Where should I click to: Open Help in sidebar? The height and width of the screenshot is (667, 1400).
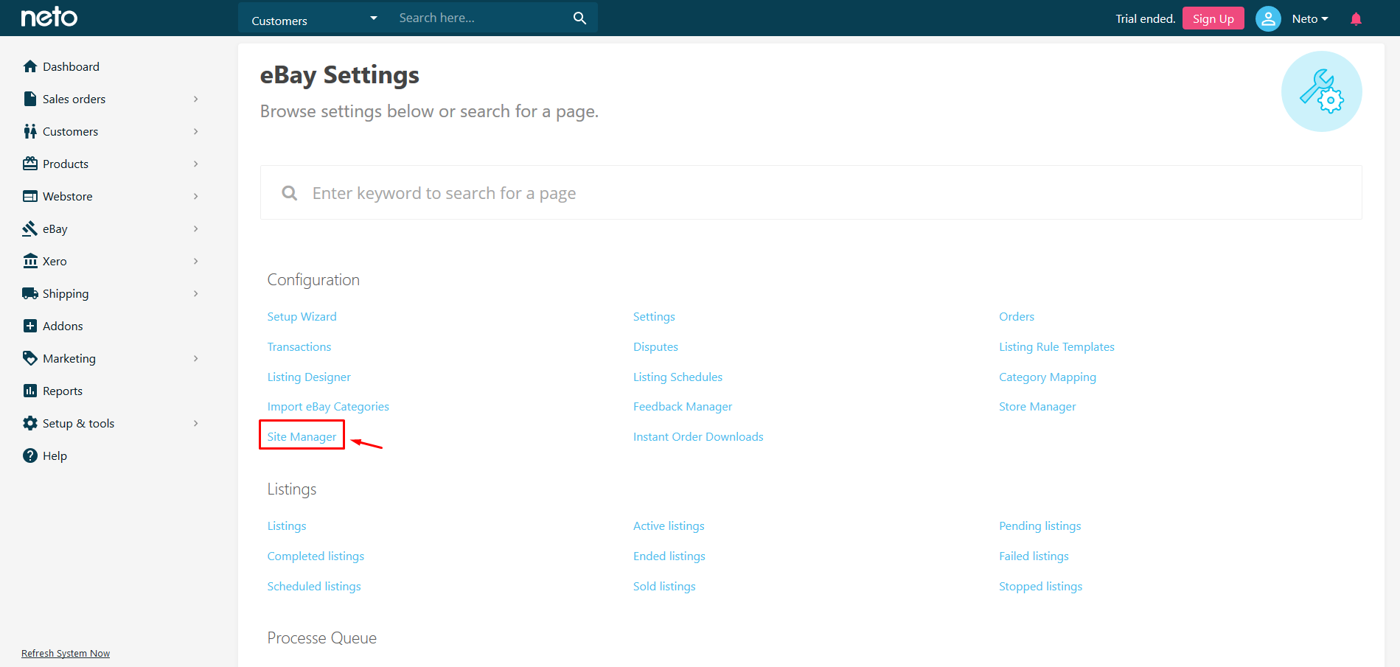click(x=55, y=455)
